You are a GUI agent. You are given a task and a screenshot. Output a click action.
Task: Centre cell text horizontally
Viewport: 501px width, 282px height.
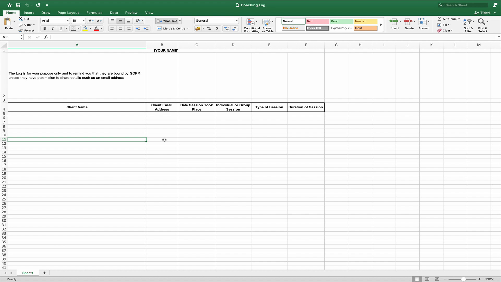click(121, 28)
